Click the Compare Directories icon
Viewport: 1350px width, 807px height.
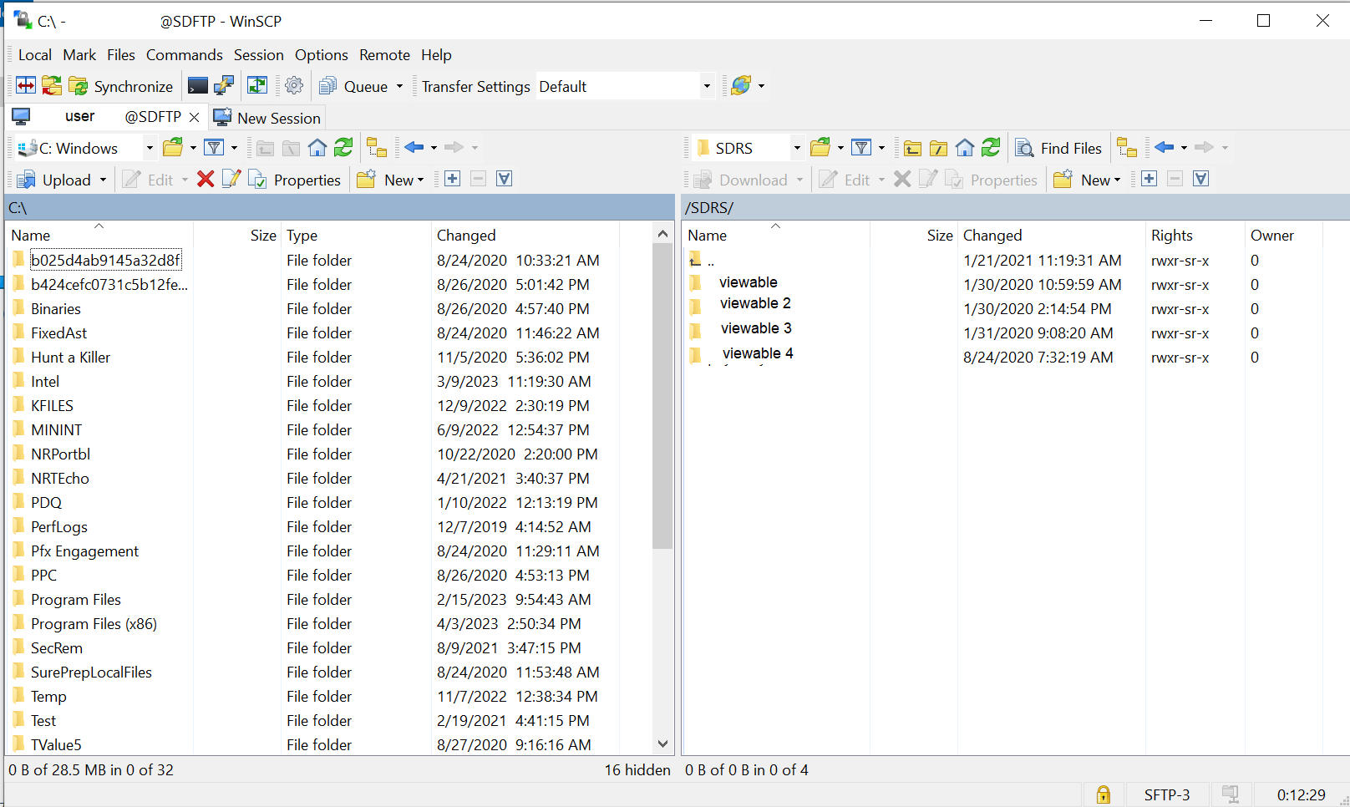tap(26, 86)
